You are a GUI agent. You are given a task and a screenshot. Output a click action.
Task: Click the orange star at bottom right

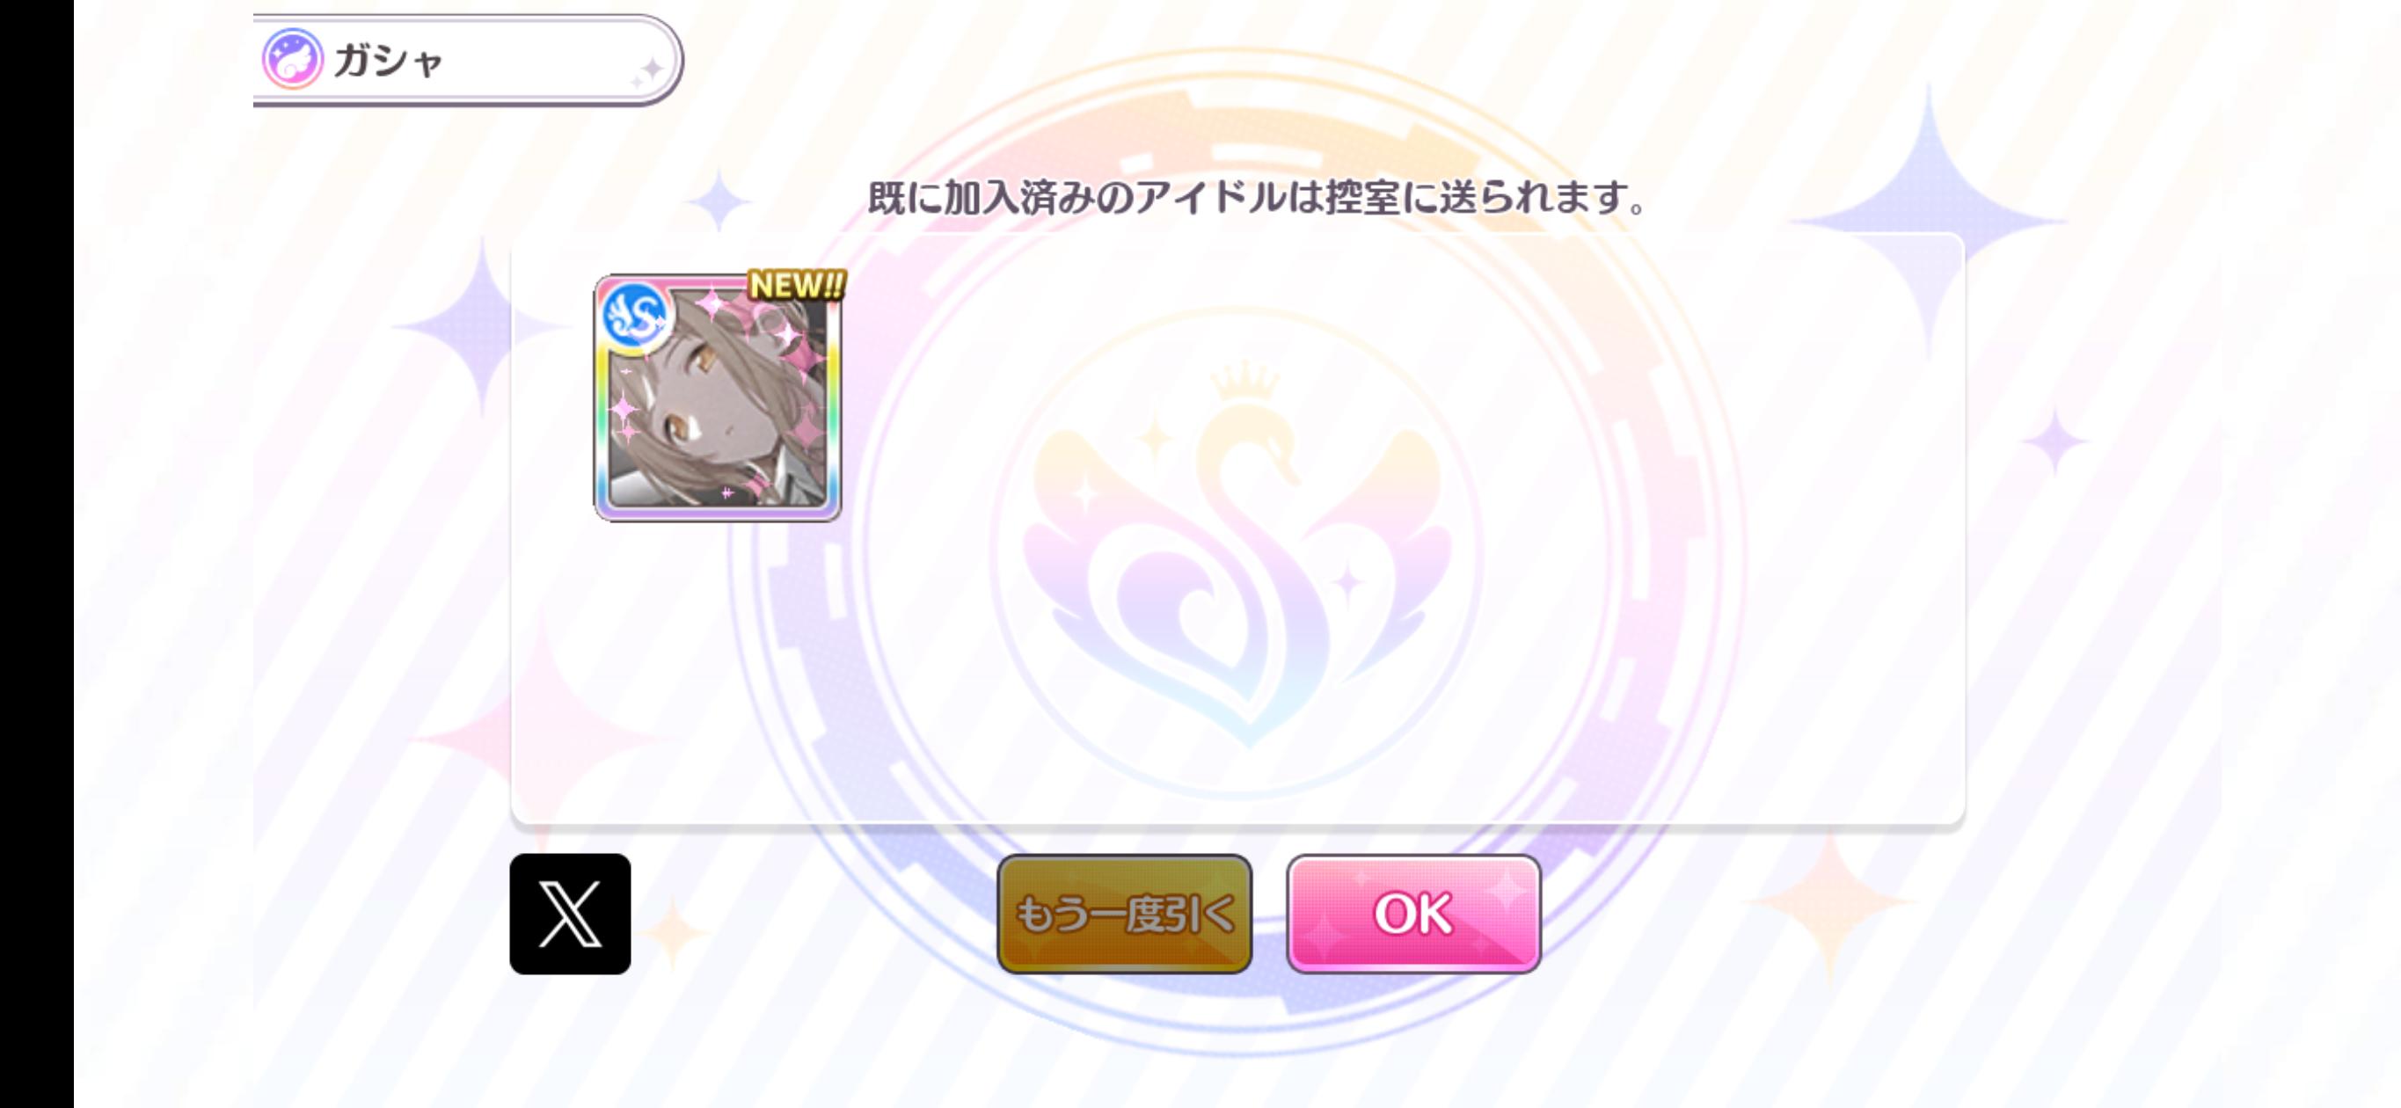click(1829, 902)
